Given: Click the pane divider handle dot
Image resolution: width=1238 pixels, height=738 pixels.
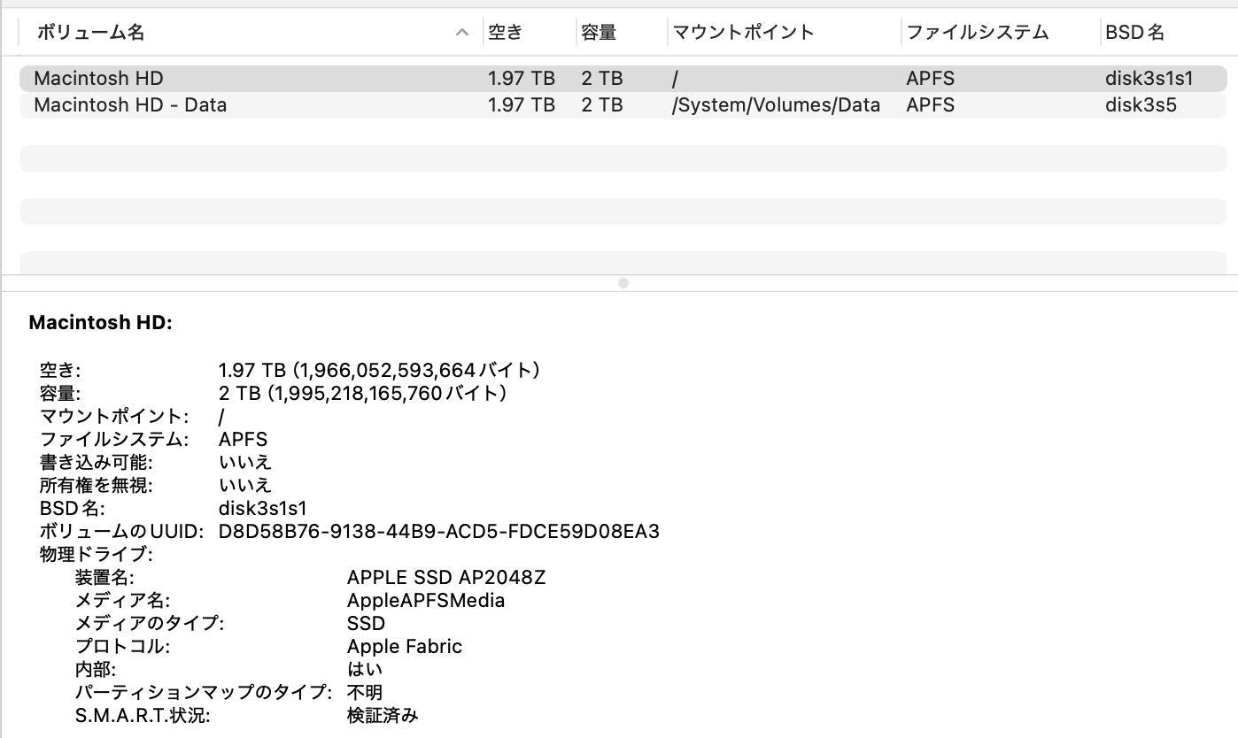Looking at the screenshot, I should 623,283.
